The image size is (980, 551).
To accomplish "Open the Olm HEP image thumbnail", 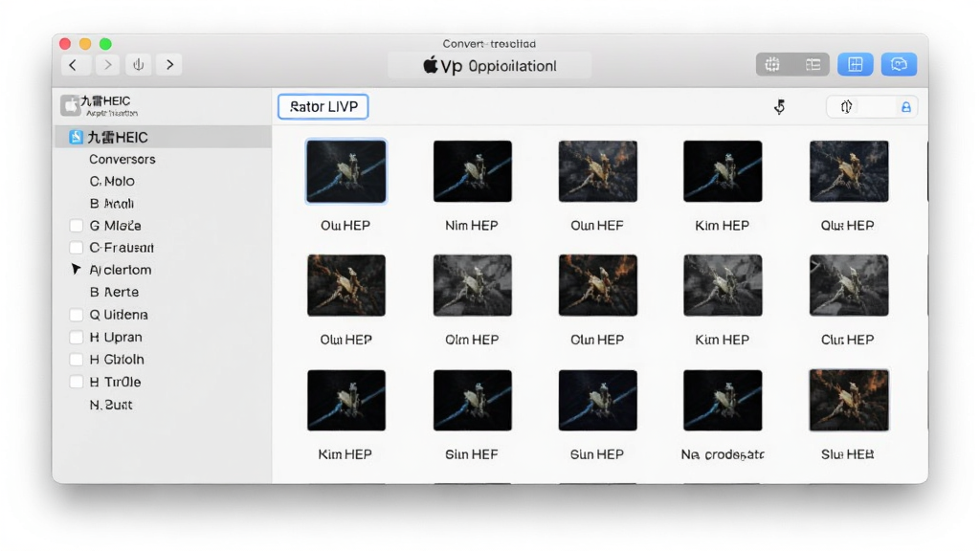I will coord(473,285).
